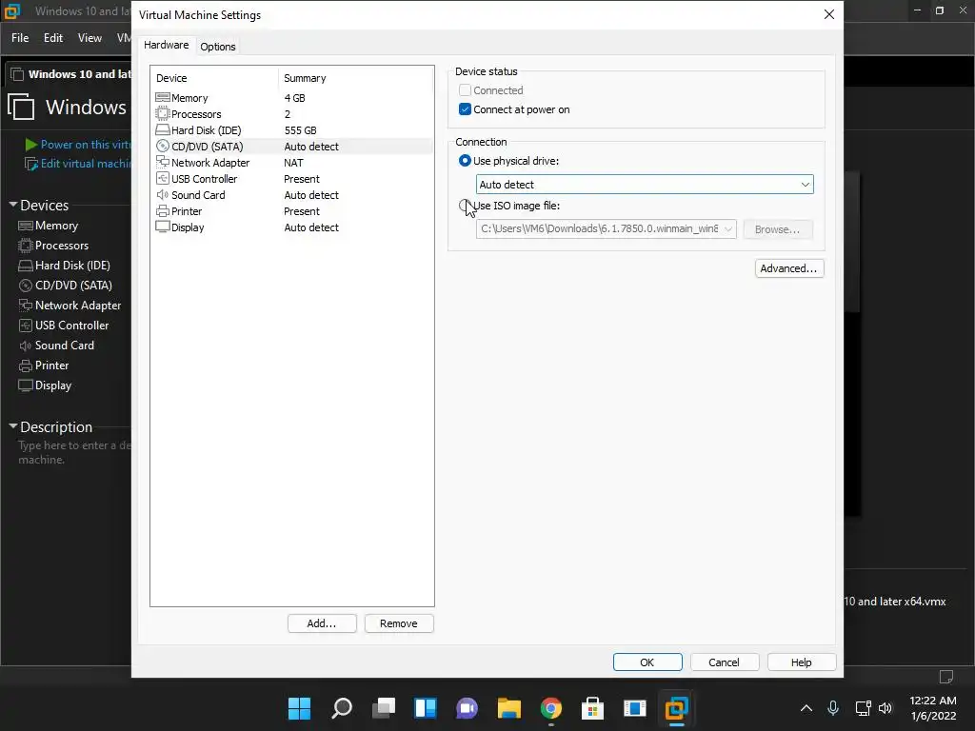Click the Browse... button
This screenshot has width=975, height=731.
point(777,229)
